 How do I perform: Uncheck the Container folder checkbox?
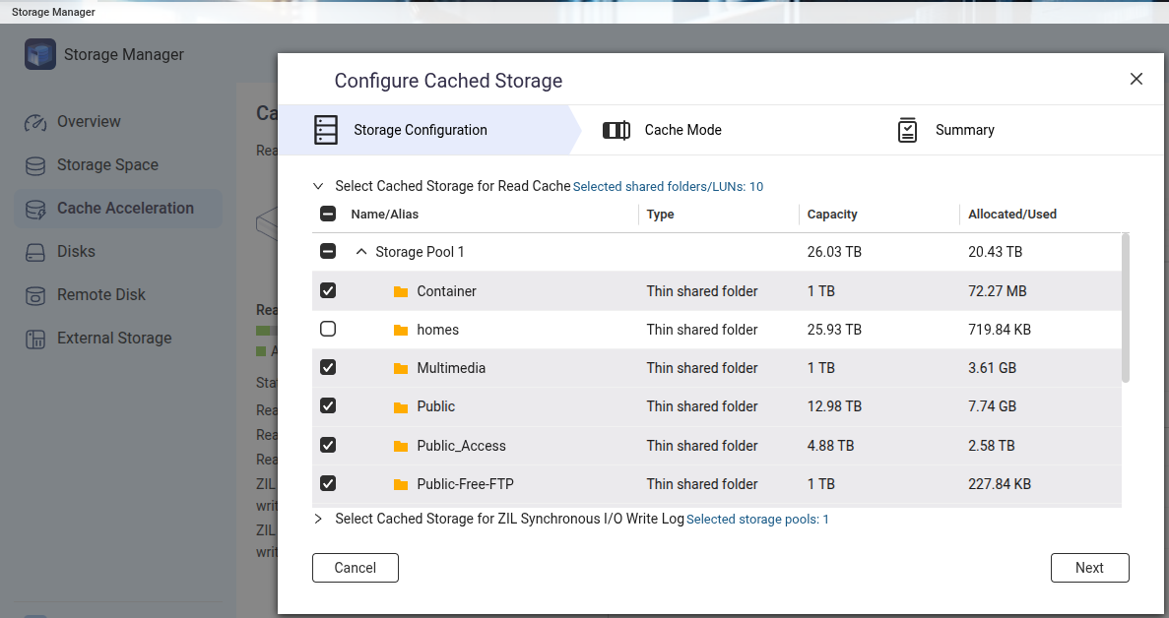[328, 291]
